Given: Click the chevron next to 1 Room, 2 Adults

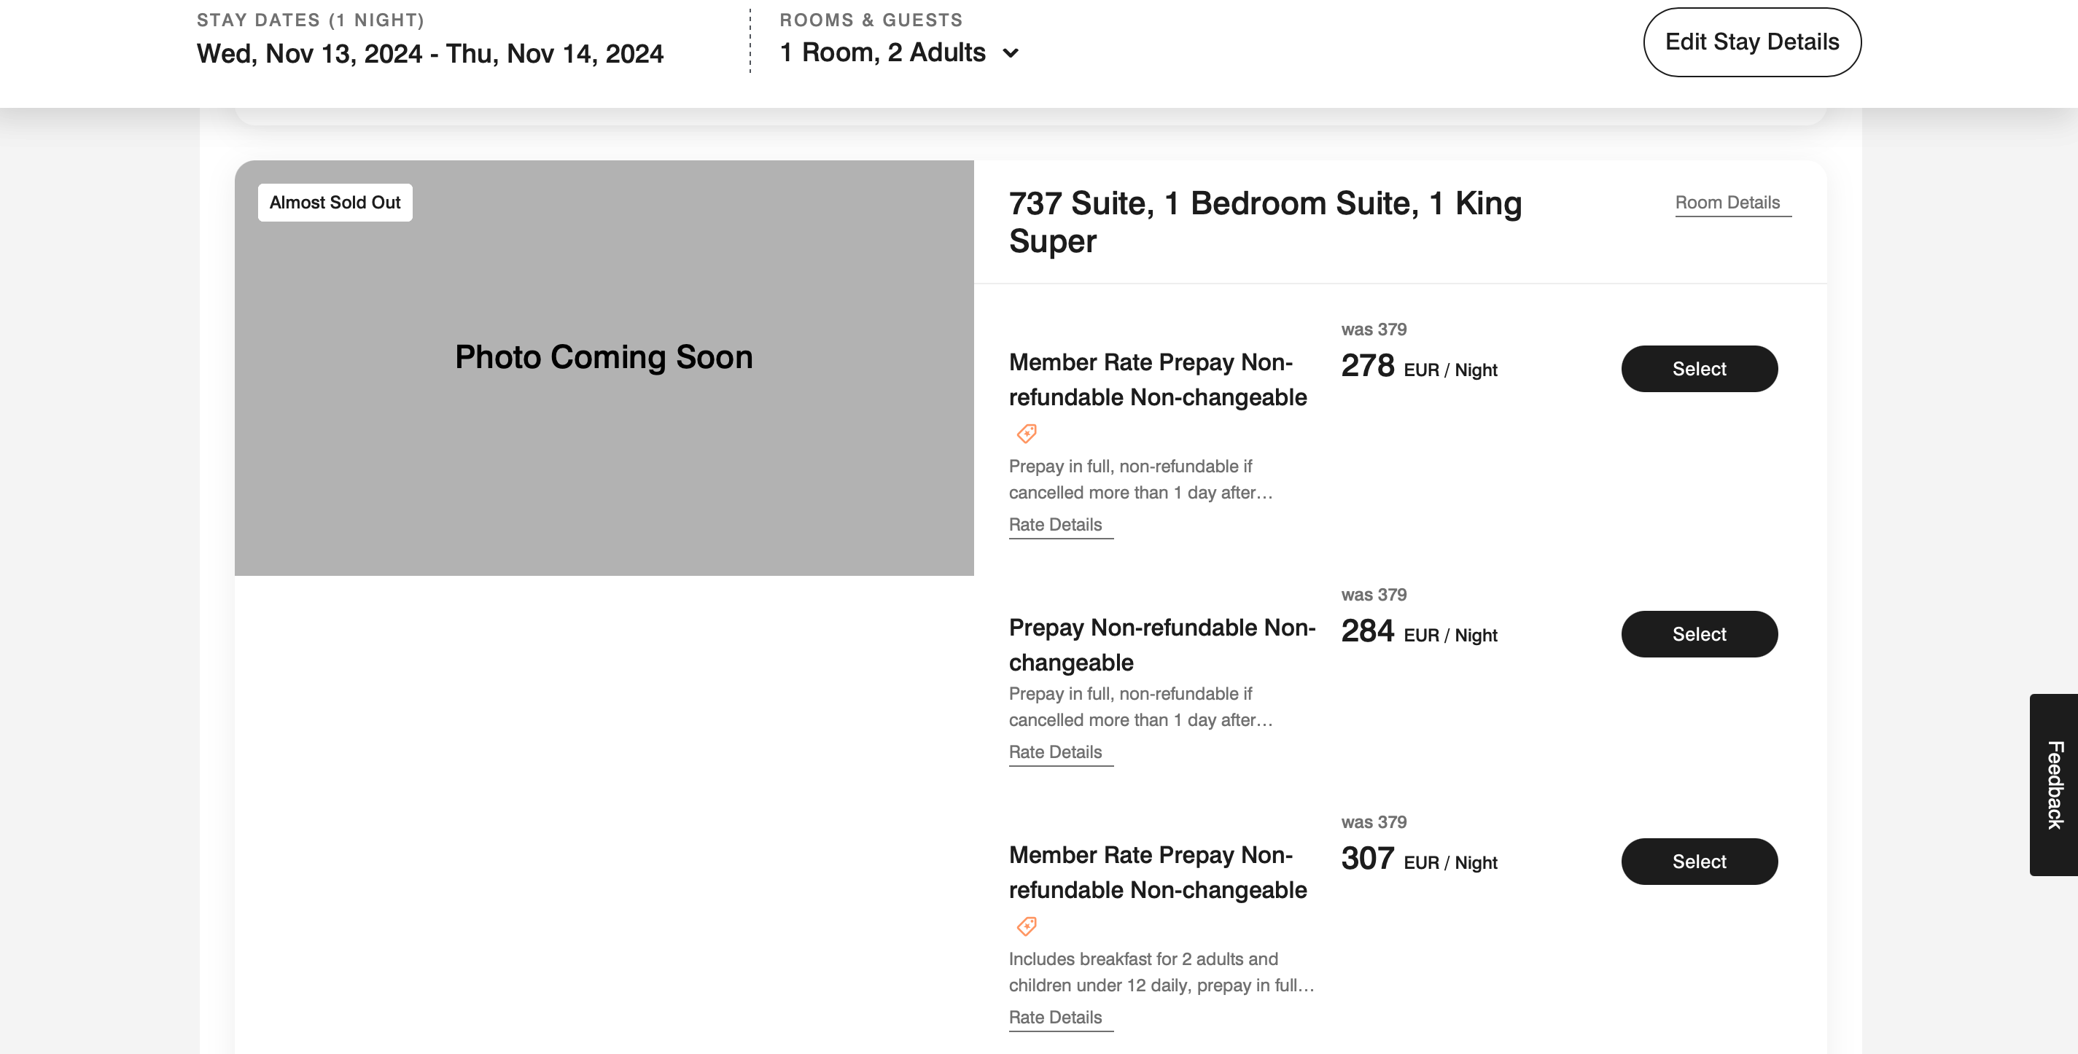Looking at the screenshot, I should tap(1010, 54).
